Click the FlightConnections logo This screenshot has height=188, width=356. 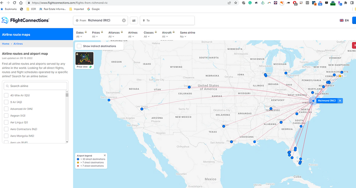[x=25, y=20]
